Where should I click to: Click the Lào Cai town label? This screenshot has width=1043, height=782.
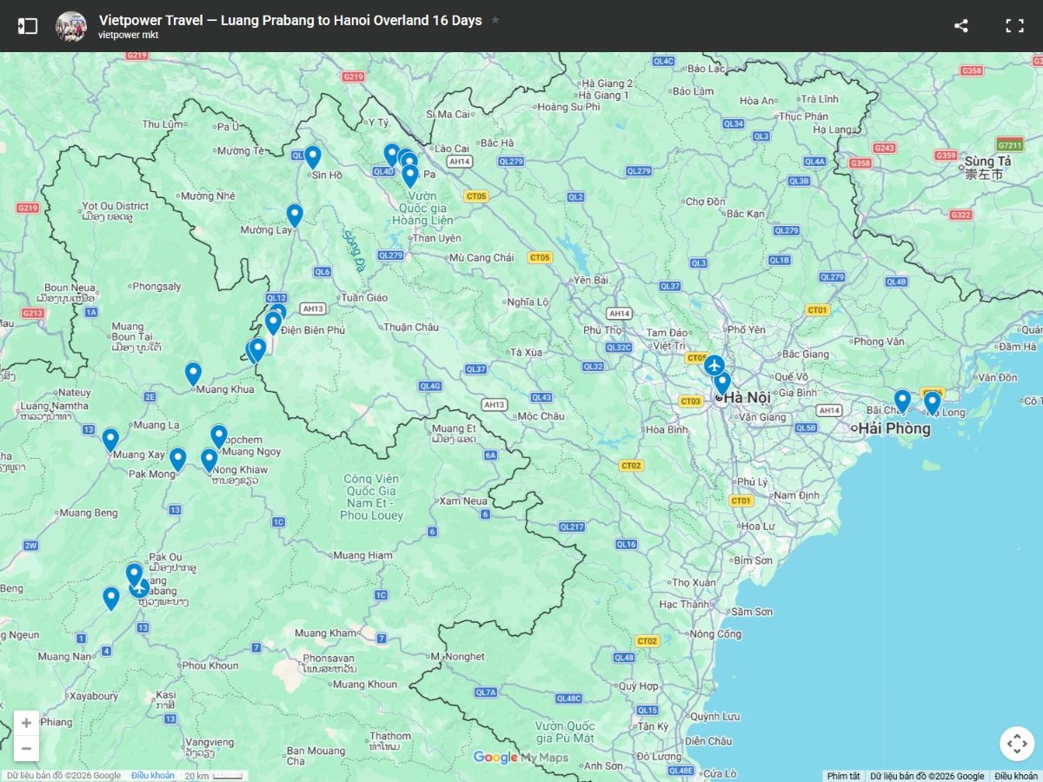pos(452,149)
